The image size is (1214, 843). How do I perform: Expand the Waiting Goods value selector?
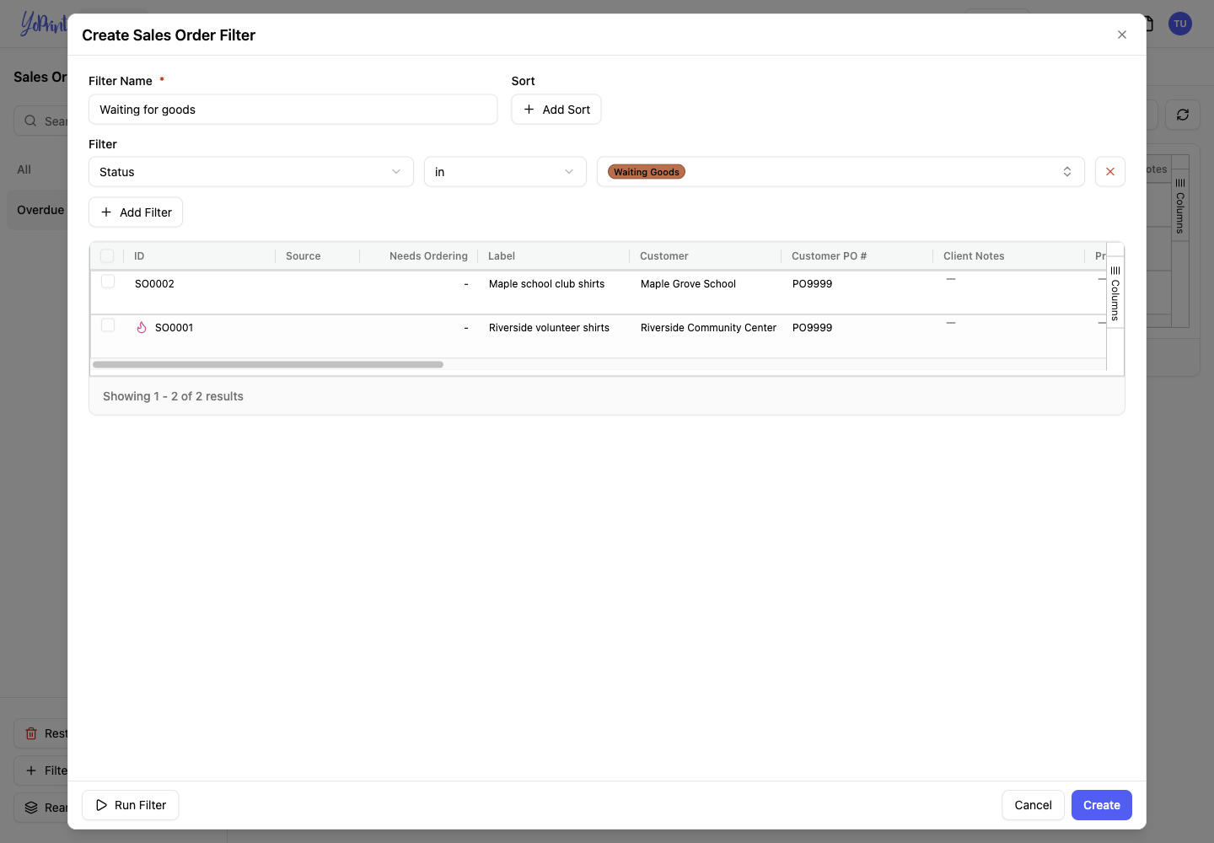pyautogui.click(x=1066, y=172)
